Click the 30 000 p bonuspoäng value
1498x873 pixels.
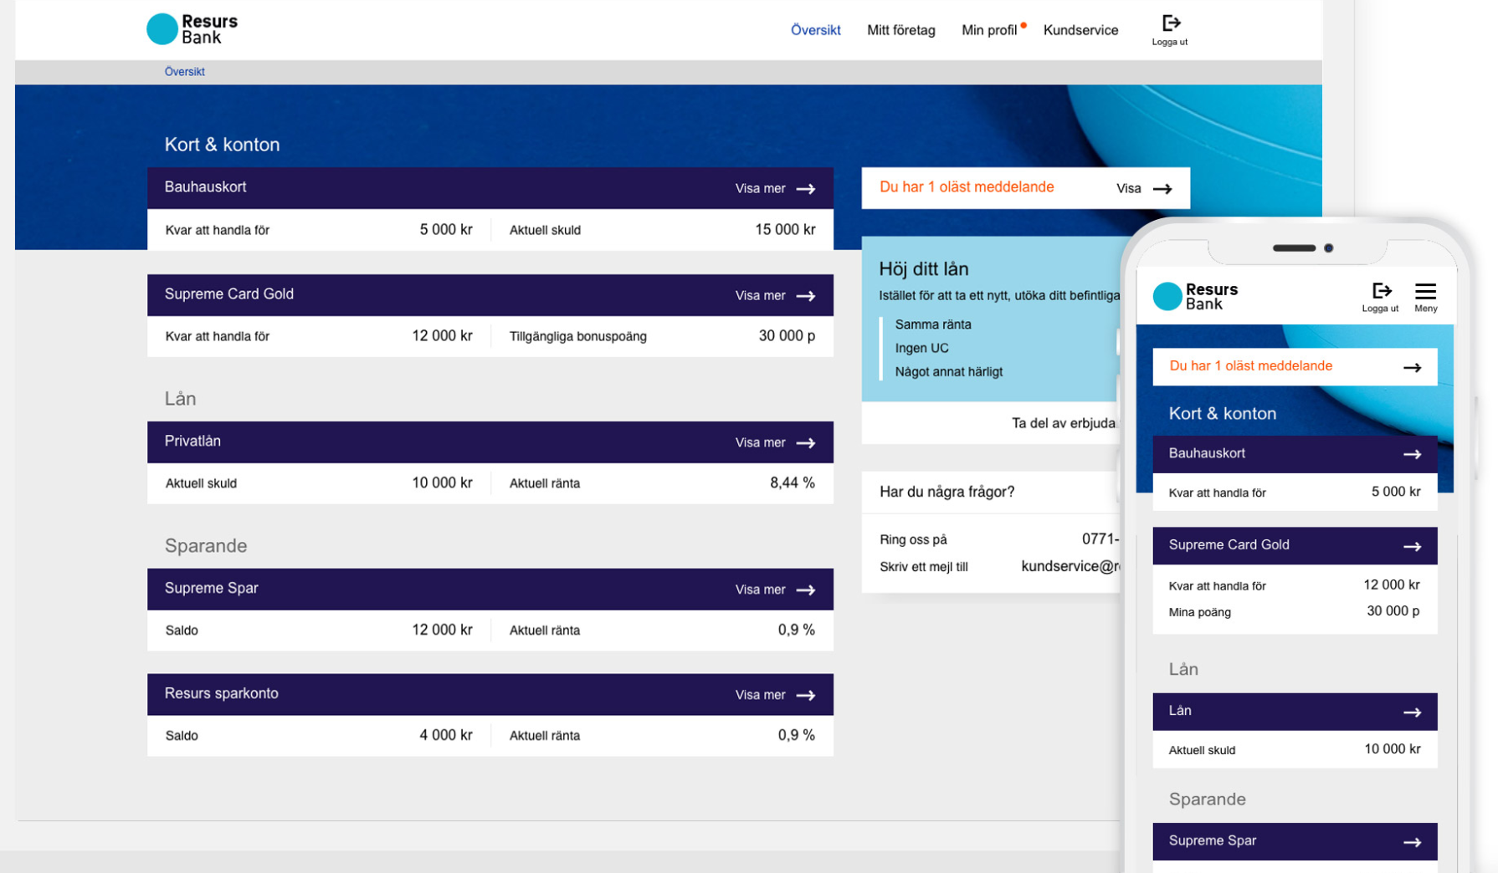(787, 336)
